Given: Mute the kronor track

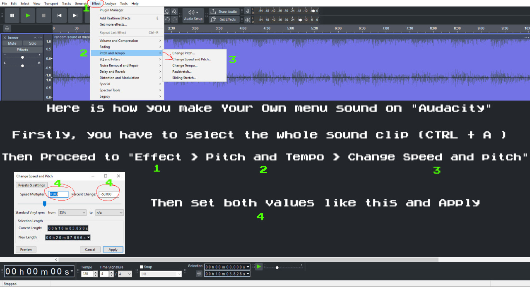Looking at the screenshot, I should pyautogui.click(x=12, y=43).
